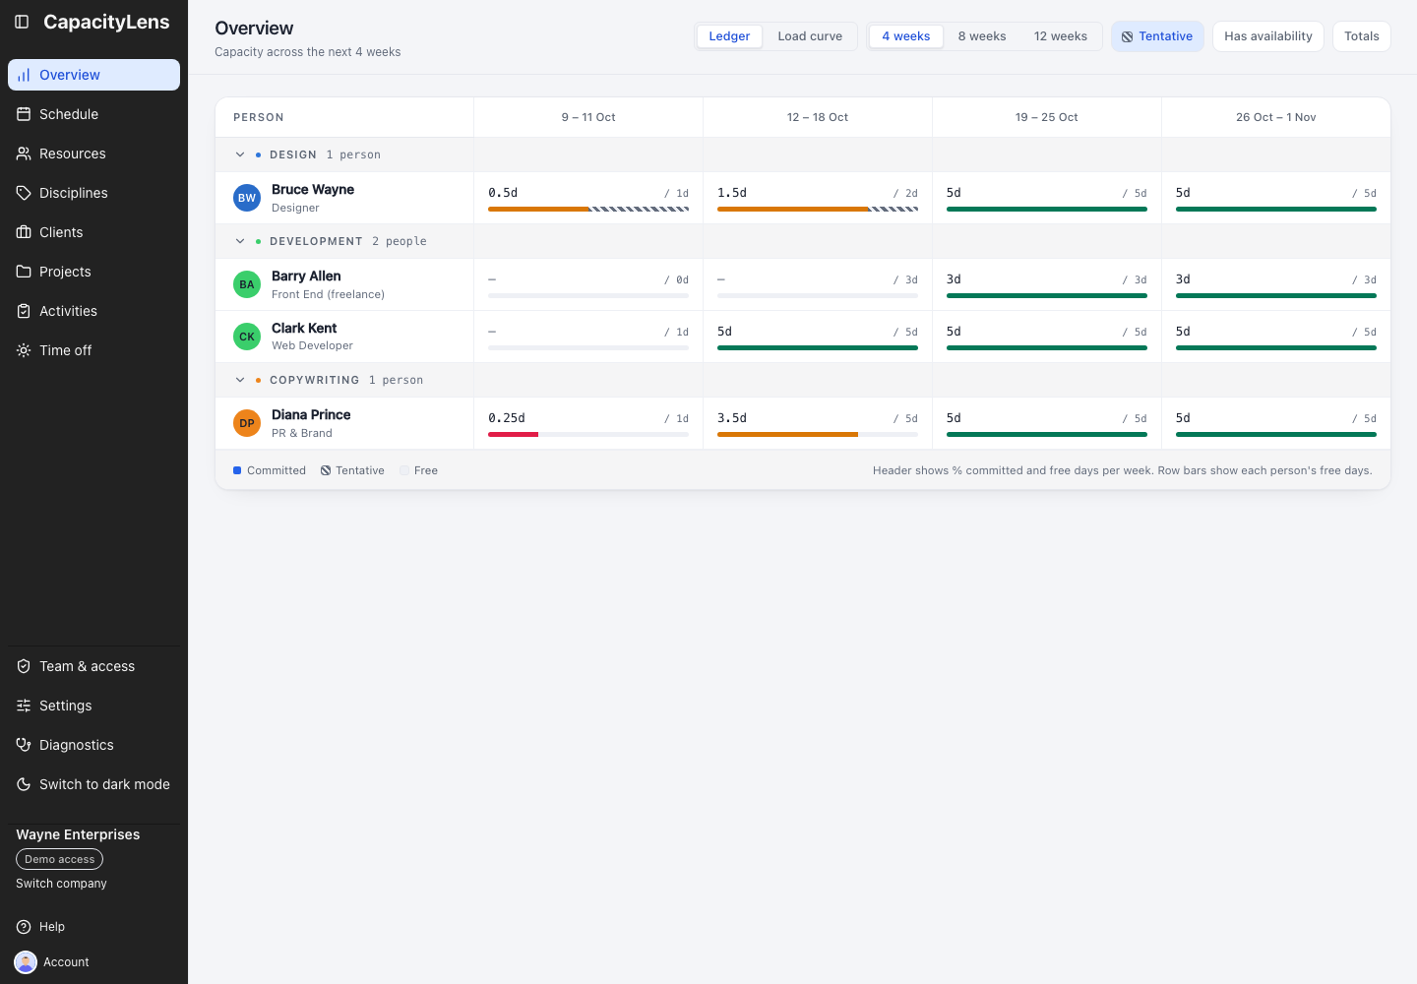Click Bruce Wayne's 9 – 11 Oct capacity bar
1417x984 pixels.
point(588,209)
